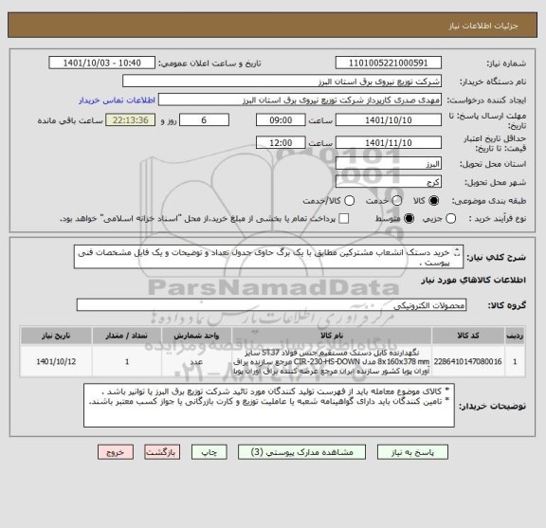Open مشاهده مدارک پیوستی (3) button
546x528 pixels.
(301, 452)
